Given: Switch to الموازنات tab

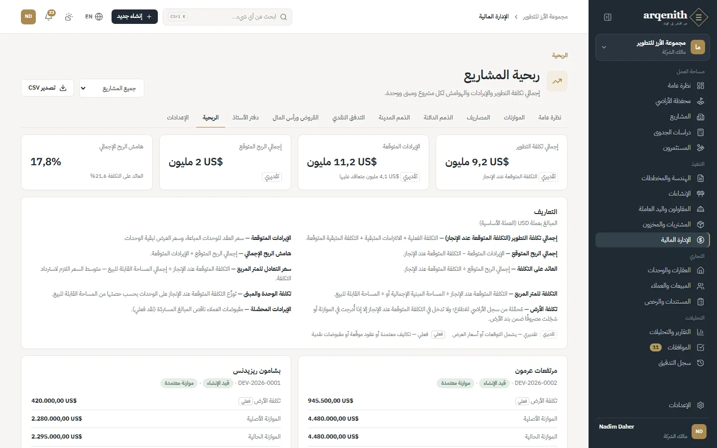Looking at the screenshot, I should [514, 117].
